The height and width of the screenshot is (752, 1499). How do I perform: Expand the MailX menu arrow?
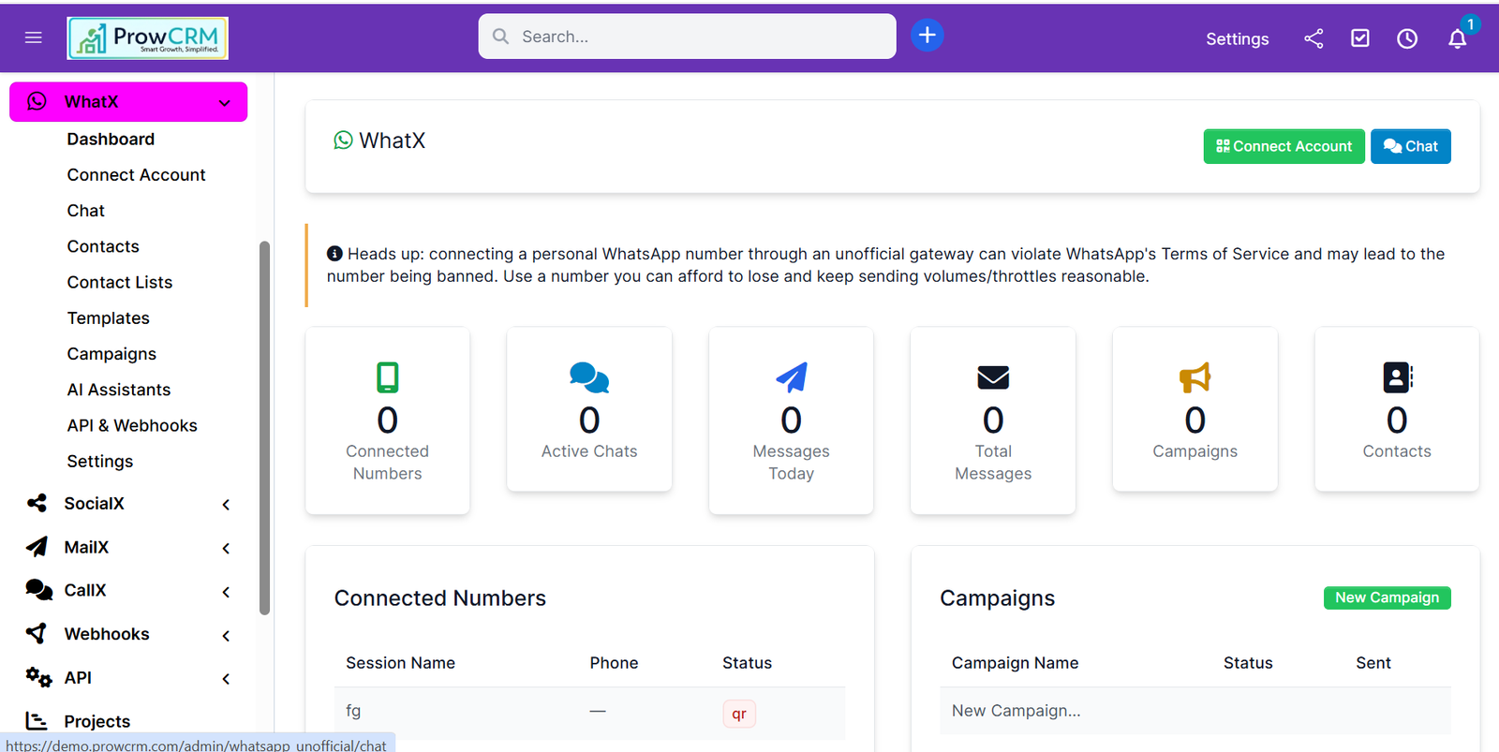pos(226,548)
